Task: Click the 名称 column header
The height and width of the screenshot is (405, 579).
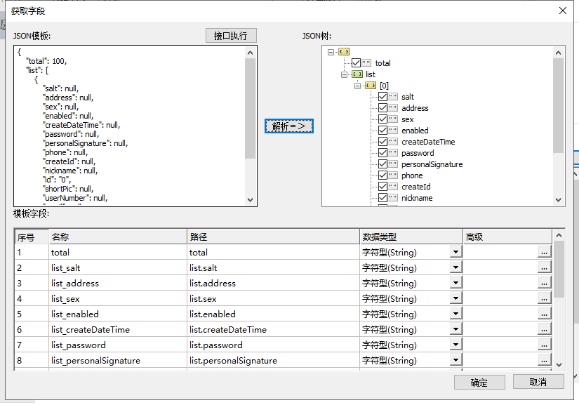Action: (x=117, y=237)
